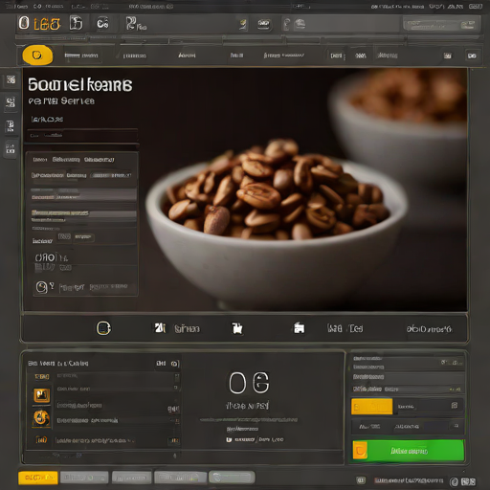Select the bottommost icon in the left sidebar
The image size is (490, 490).
[x=11, y=149]
